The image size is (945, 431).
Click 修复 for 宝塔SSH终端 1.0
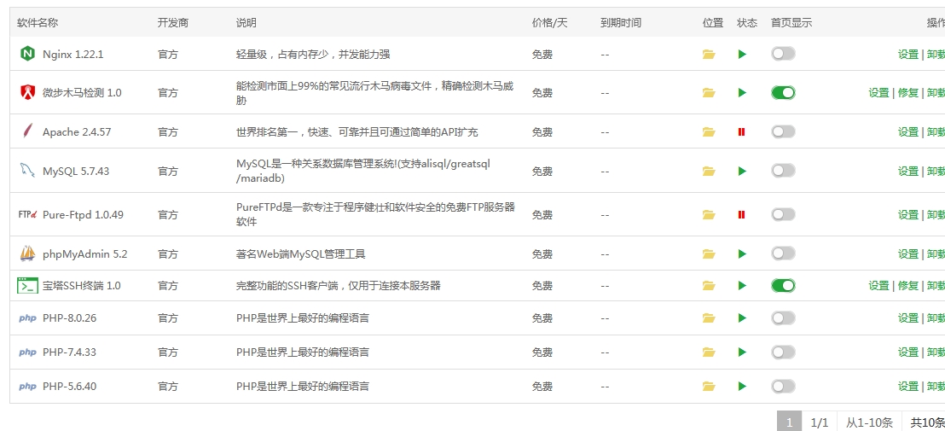[x=908, y=286]
